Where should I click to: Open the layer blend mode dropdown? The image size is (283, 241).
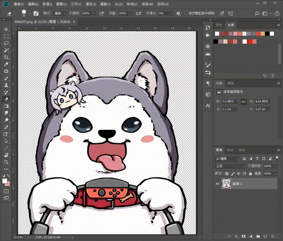230,166
